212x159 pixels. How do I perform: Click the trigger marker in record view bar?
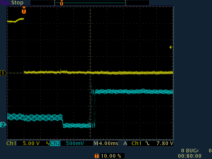[x=61, y=3]
